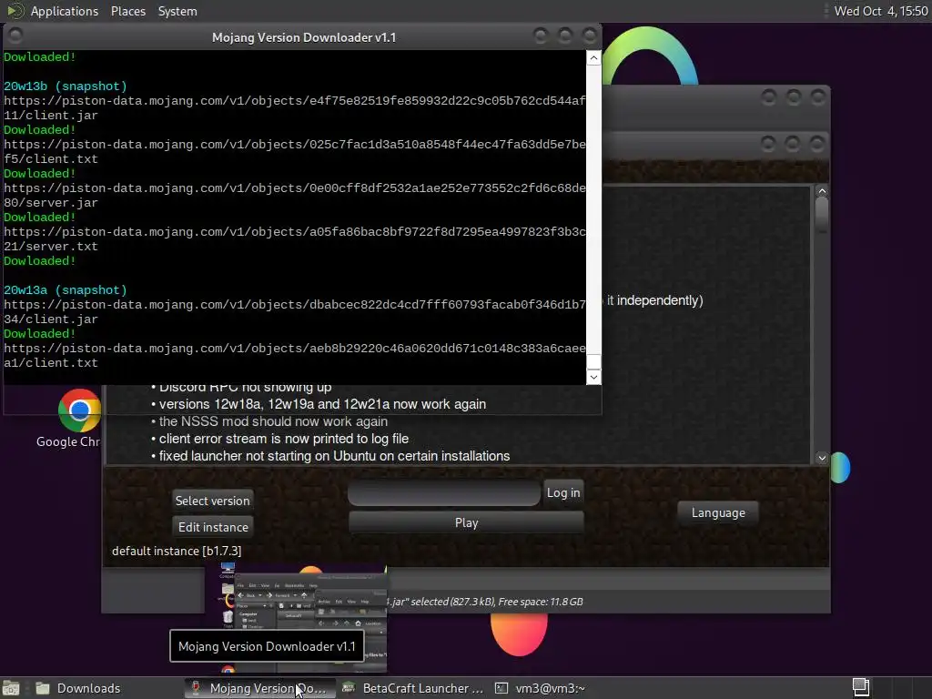The height and width of the screenshot is (699, 932).
Task: Click Edit instance button
Action: 213,527
